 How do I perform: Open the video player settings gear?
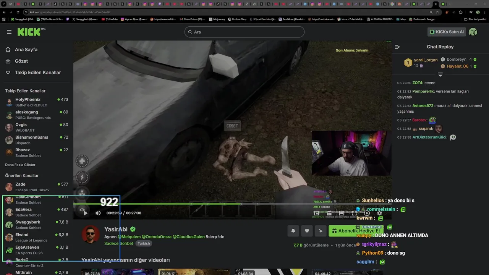pos(379,213)
